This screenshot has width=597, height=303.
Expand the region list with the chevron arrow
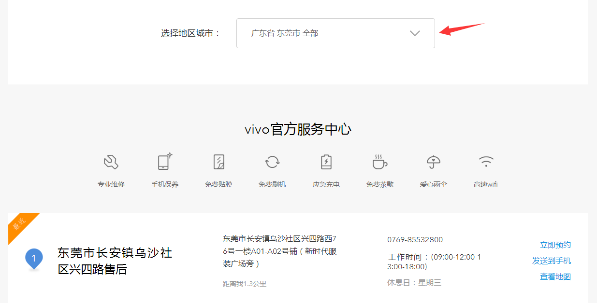415,33
